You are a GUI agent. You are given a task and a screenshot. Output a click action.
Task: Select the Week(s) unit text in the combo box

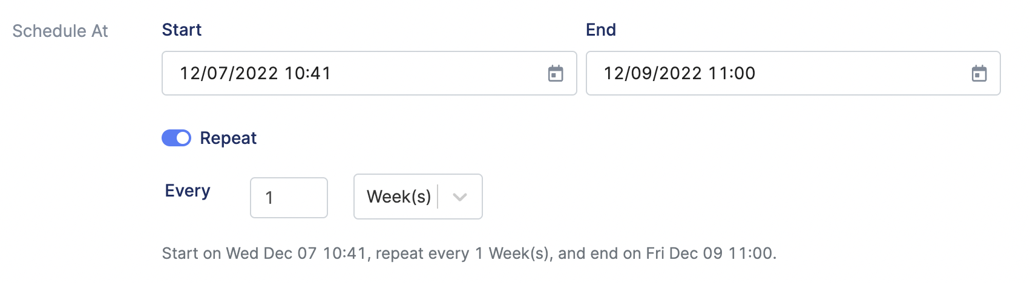(399, 197)
